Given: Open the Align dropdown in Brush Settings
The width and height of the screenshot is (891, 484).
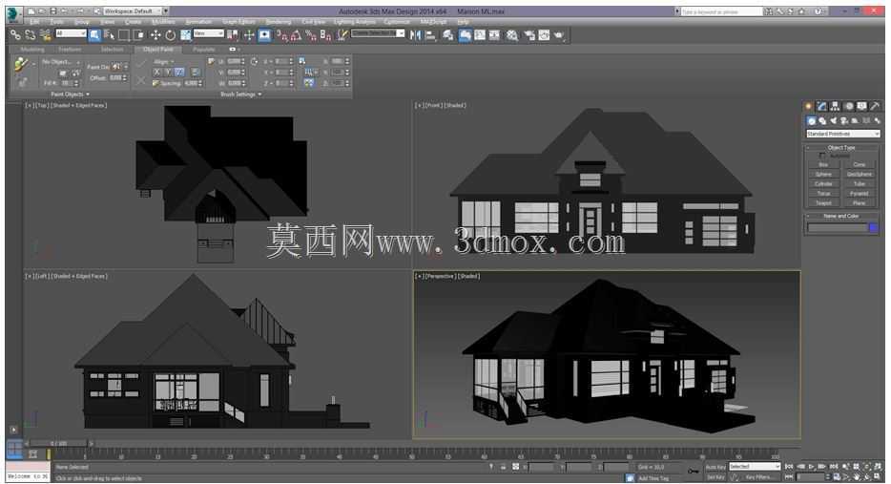Looking at the screenshot, I should 164,61.
